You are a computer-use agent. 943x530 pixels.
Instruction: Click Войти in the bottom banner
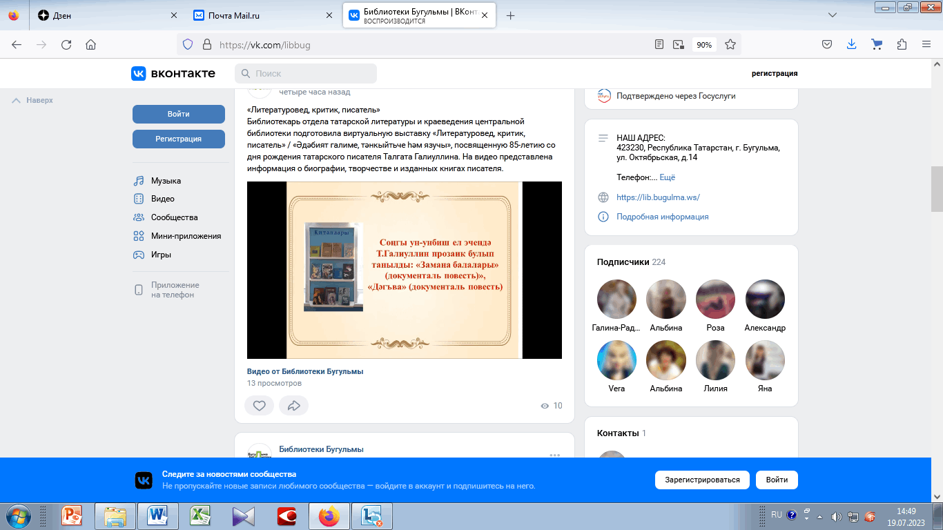(777, 480)
